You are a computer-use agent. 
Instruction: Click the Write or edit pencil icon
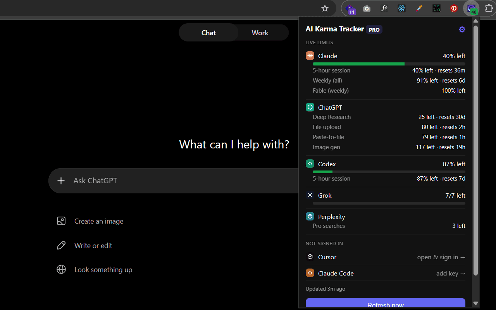61,245
